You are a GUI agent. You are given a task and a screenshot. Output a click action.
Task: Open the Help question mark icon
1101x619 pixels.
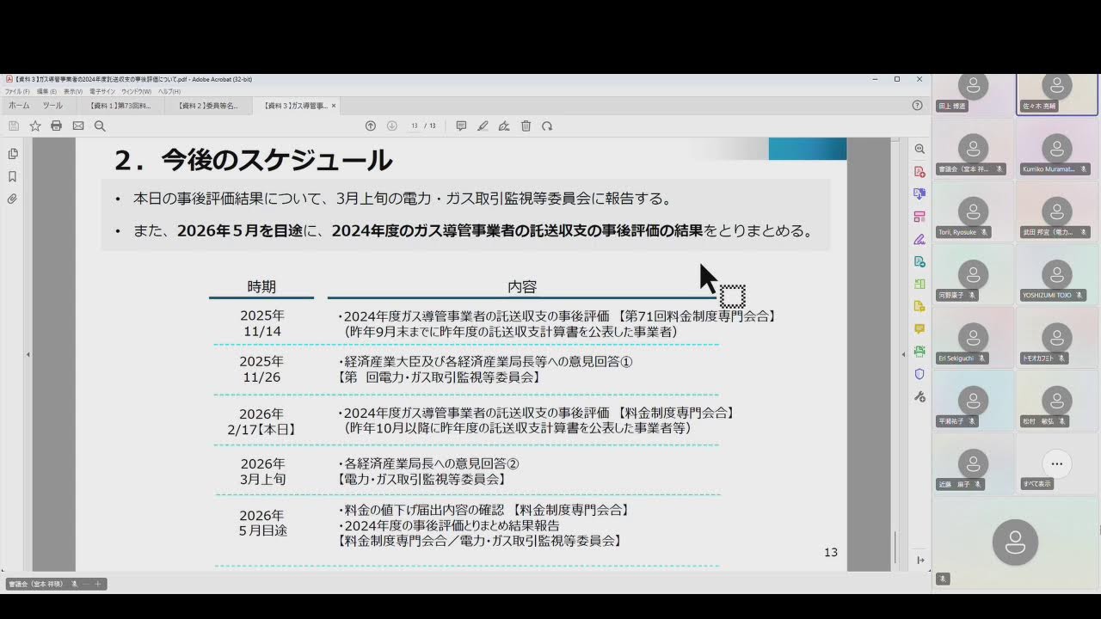(917, 105)
